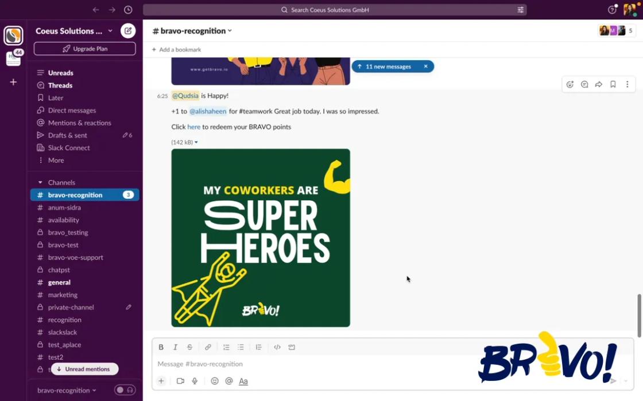Viewport: 643px width, 401px height.
Task: Expand the image size 142 kB toggle
Action: [x=196, y=143]
